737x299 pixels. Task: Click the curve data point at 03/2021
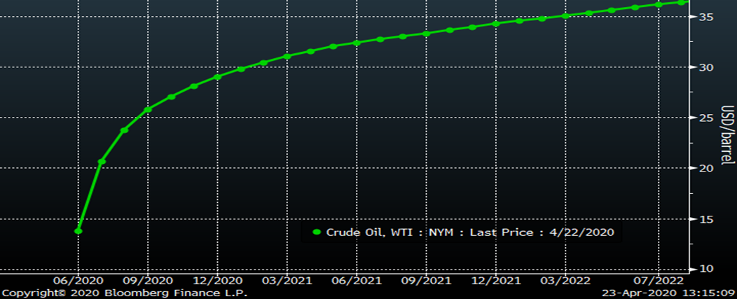point(287,56)
